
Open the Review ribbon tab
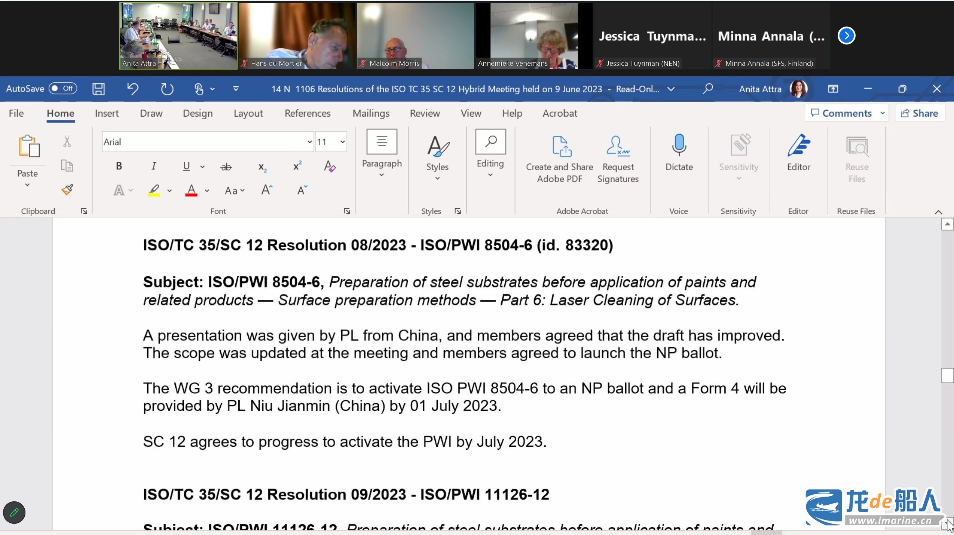425,113
